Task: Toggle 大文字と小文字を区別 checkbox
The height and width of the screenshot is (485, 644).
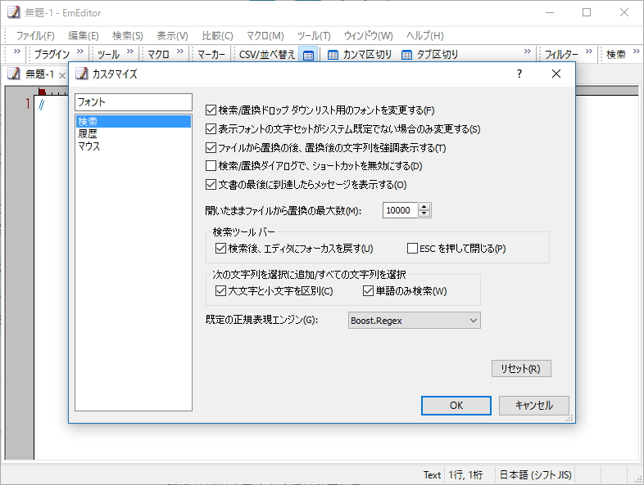Action: 220,290
